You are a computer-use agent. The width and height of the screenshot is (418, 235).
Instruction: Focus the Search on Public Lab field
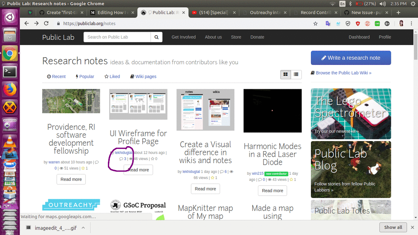tap(117, 37)
